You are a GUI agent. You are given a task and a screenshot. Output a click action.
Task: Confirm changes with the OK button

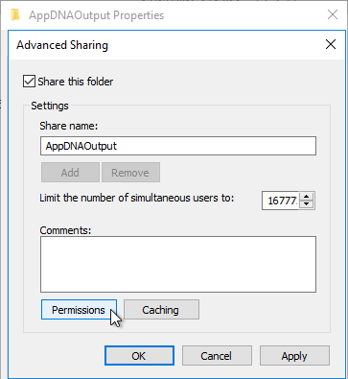pyautogui.click(x=139, y=355)
